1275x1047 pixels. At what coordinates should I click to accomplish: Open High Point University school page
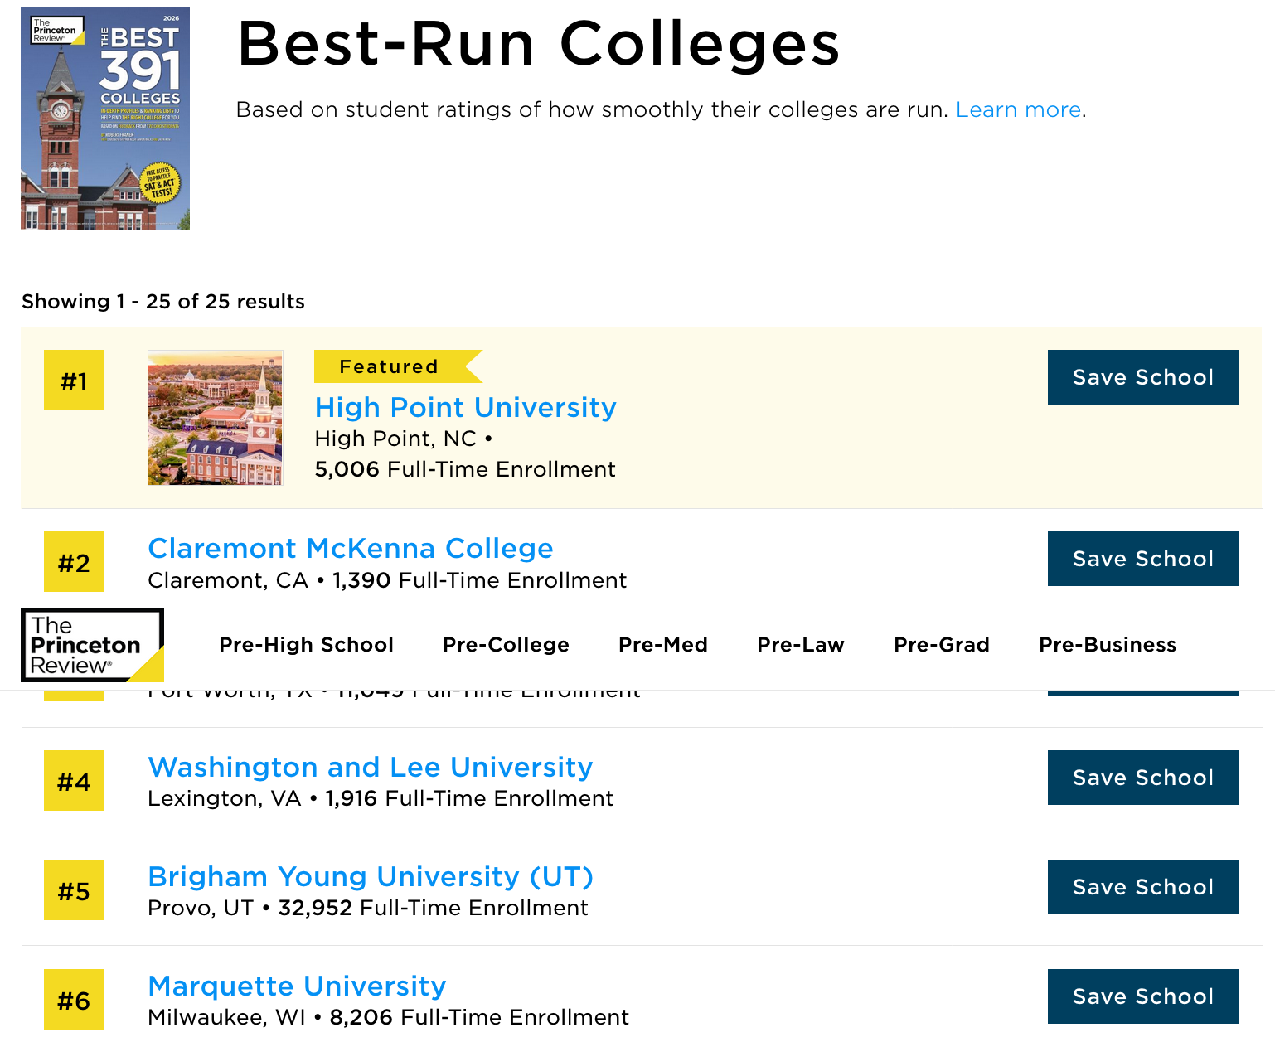pos(465,408)
